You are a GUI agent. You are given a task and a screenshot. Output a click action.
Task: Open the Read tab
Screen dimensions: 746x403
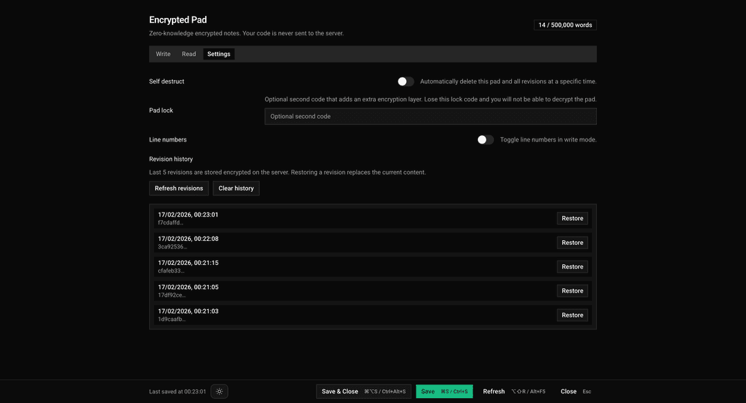[x=189, y=54]
